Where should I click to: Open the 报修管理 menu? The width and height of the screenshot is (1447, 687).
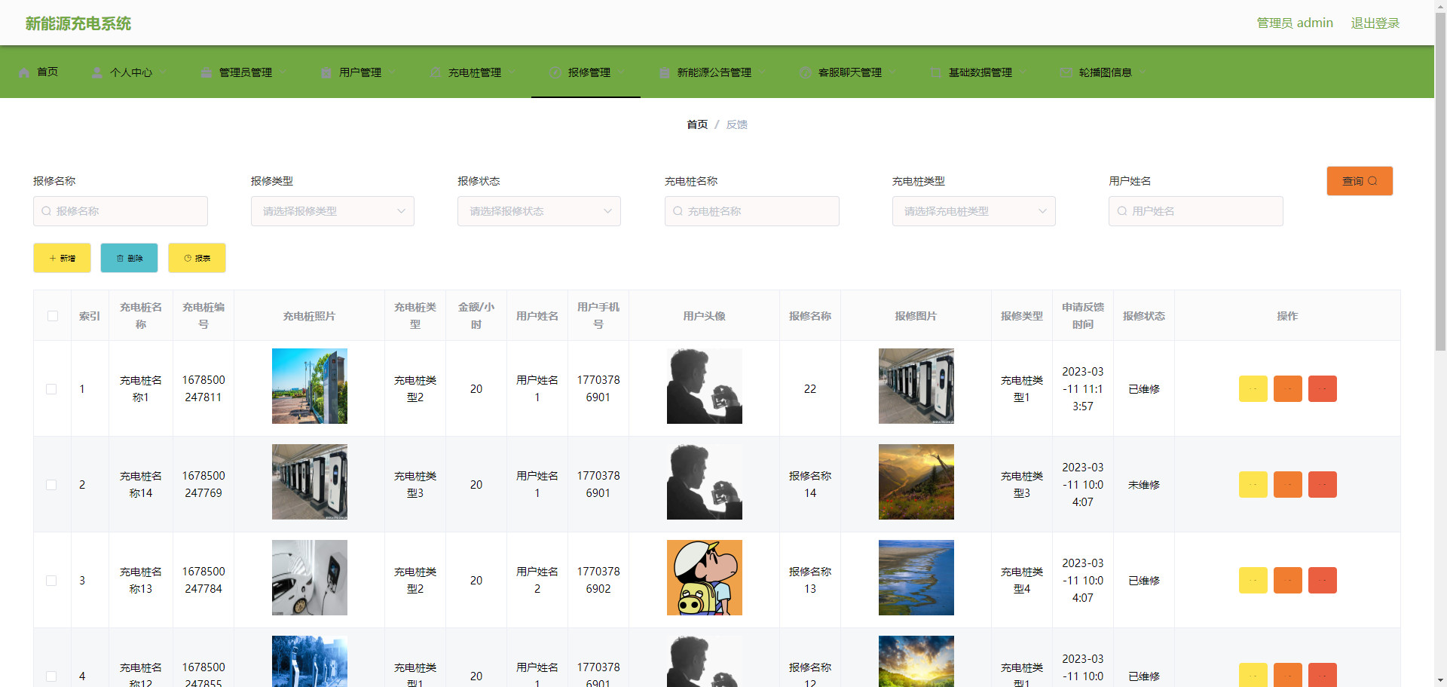tap(586, 72)
